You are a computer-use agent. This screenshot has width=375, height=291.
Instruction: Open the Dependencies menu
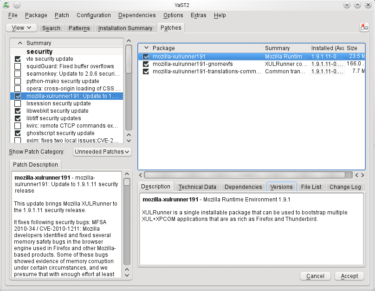137,15
